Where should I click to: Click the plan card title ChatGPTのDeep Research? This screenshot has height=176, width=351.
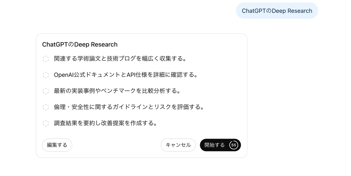pos(80,44)
